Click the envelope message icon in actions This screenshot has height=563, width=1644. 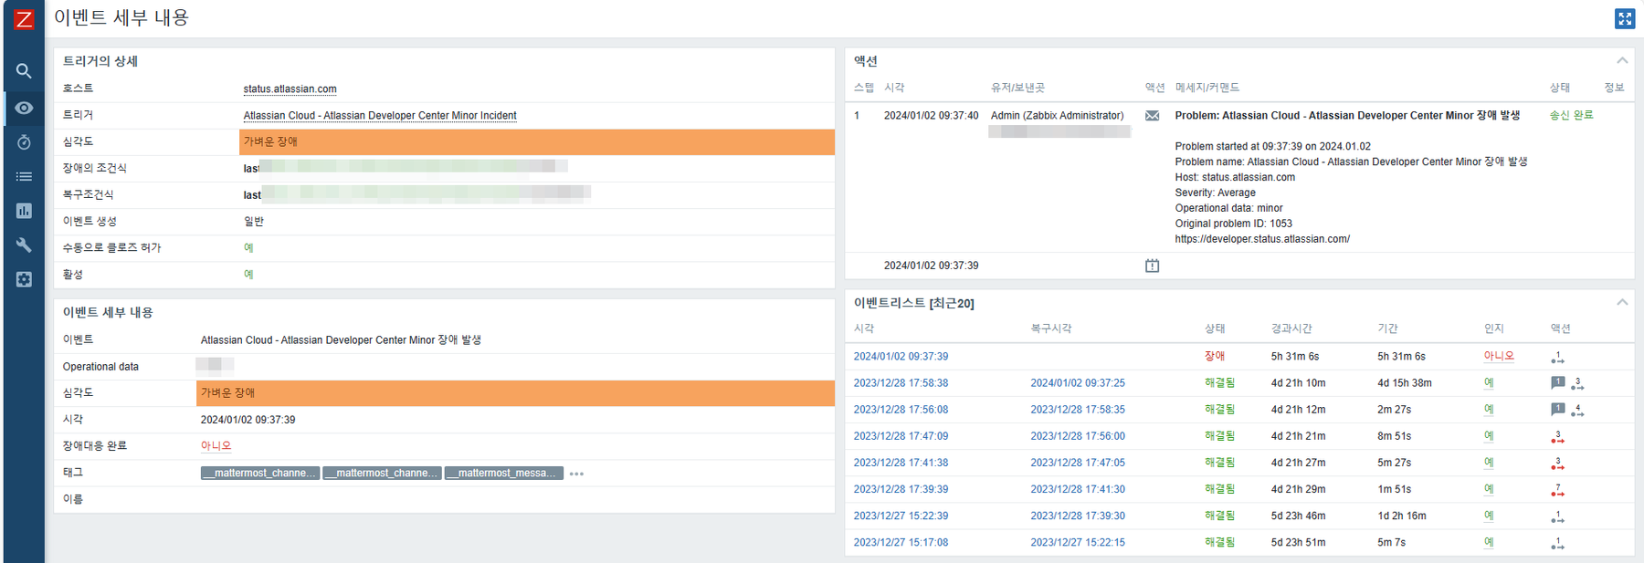pyautogui.click(x=1152, y=116)
